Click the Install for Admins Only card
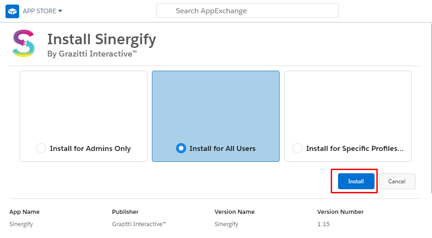Image resolution: width=432 pixels, height=238 pixels. click(x=83, y=116)
